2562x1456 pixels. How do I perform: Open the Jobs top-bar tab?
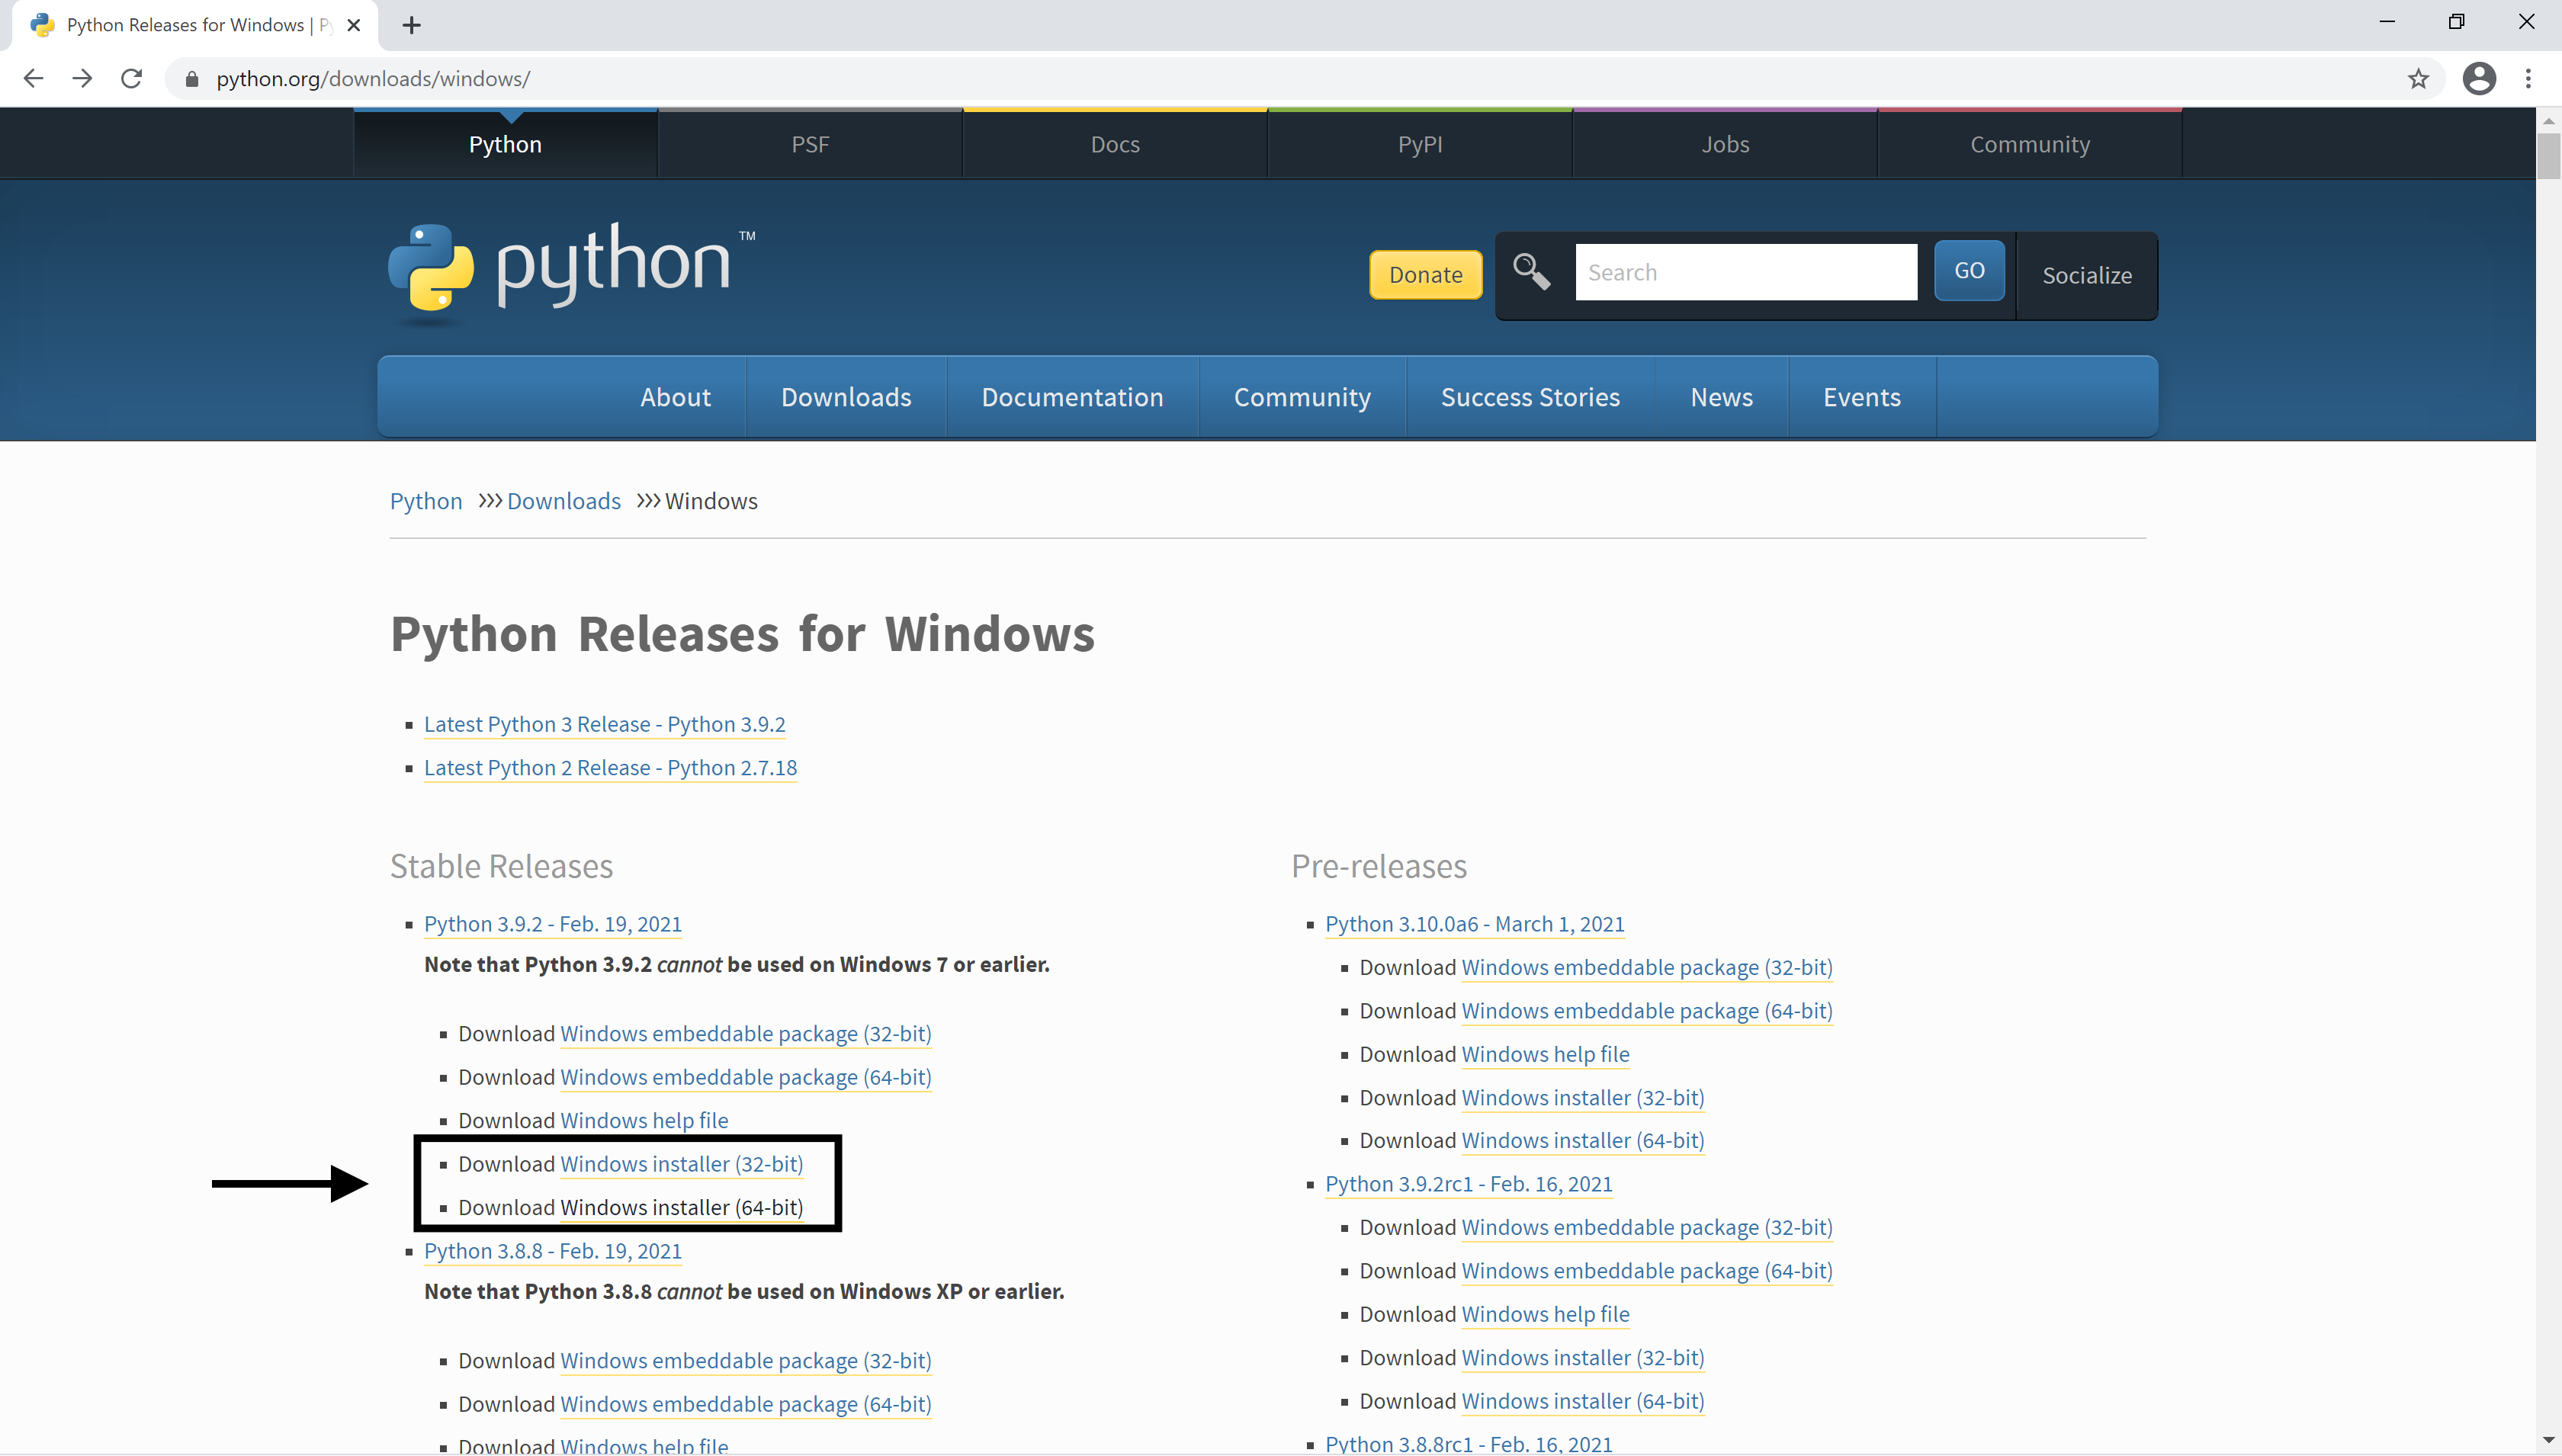click(x=1725, y=144)
